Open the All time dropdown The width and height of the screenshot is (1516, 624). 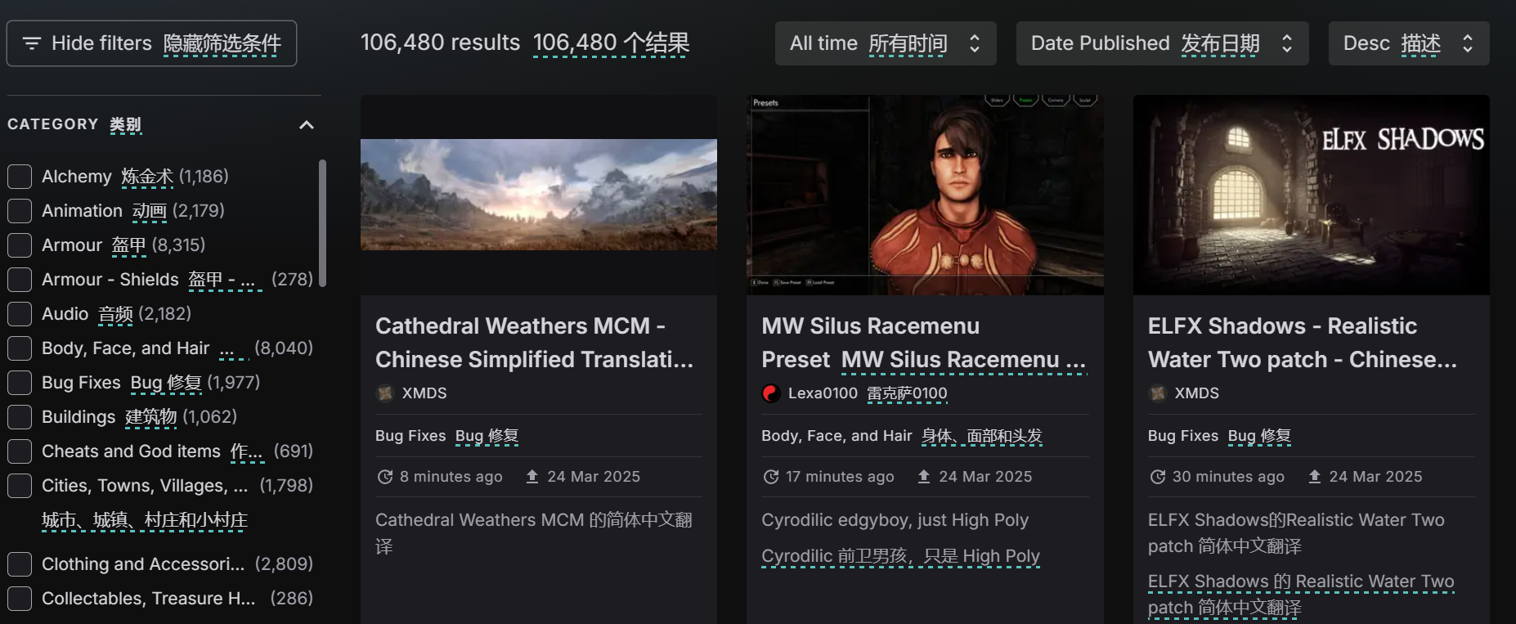click(x=886, y=43)
